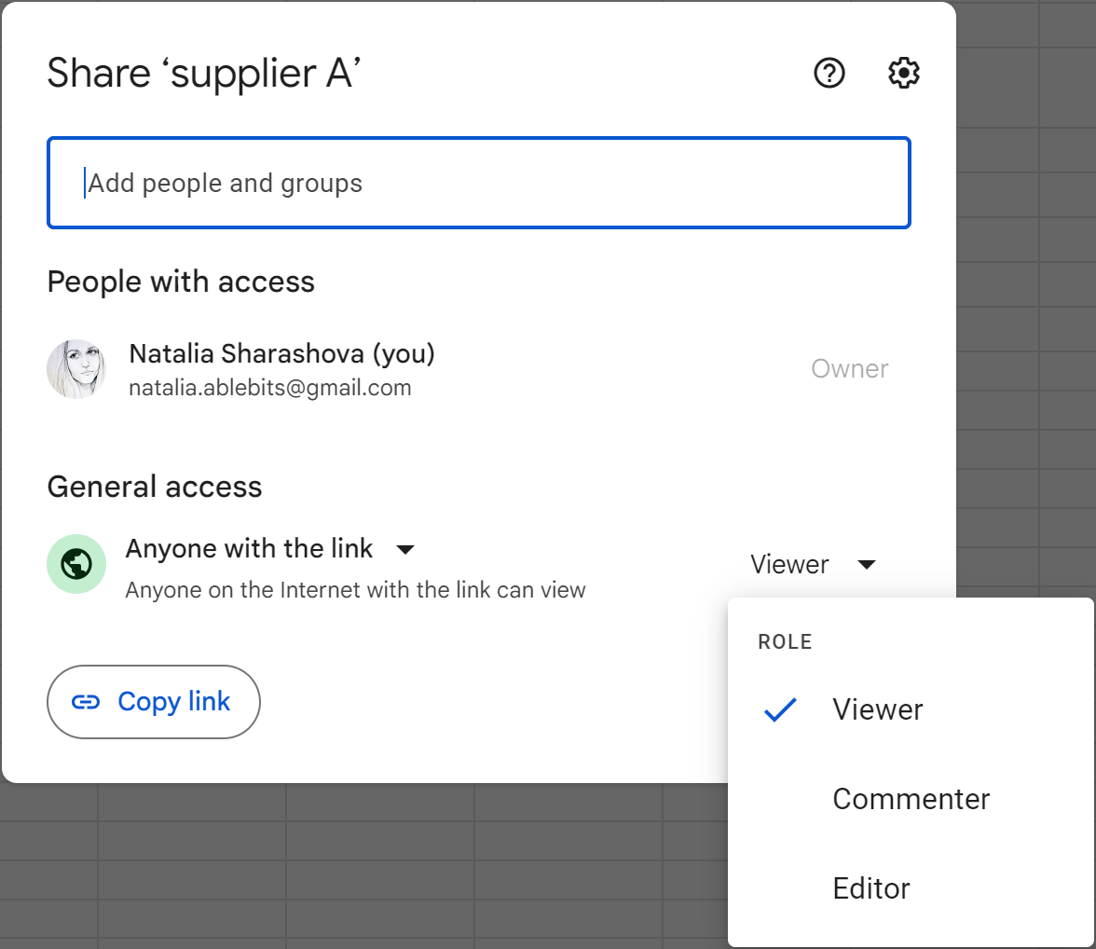Click the General access heading
Screen dimensions: 1096x949
coord(155,487)
